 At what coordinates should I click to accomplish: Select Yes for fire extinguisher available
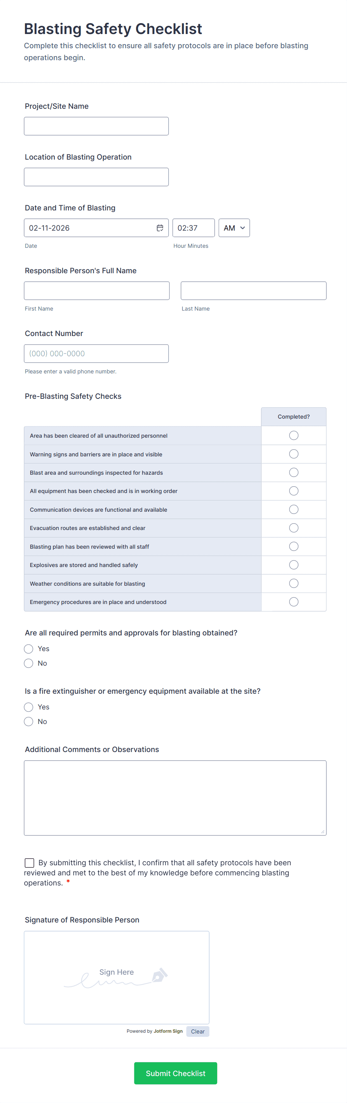click(29, 707)
